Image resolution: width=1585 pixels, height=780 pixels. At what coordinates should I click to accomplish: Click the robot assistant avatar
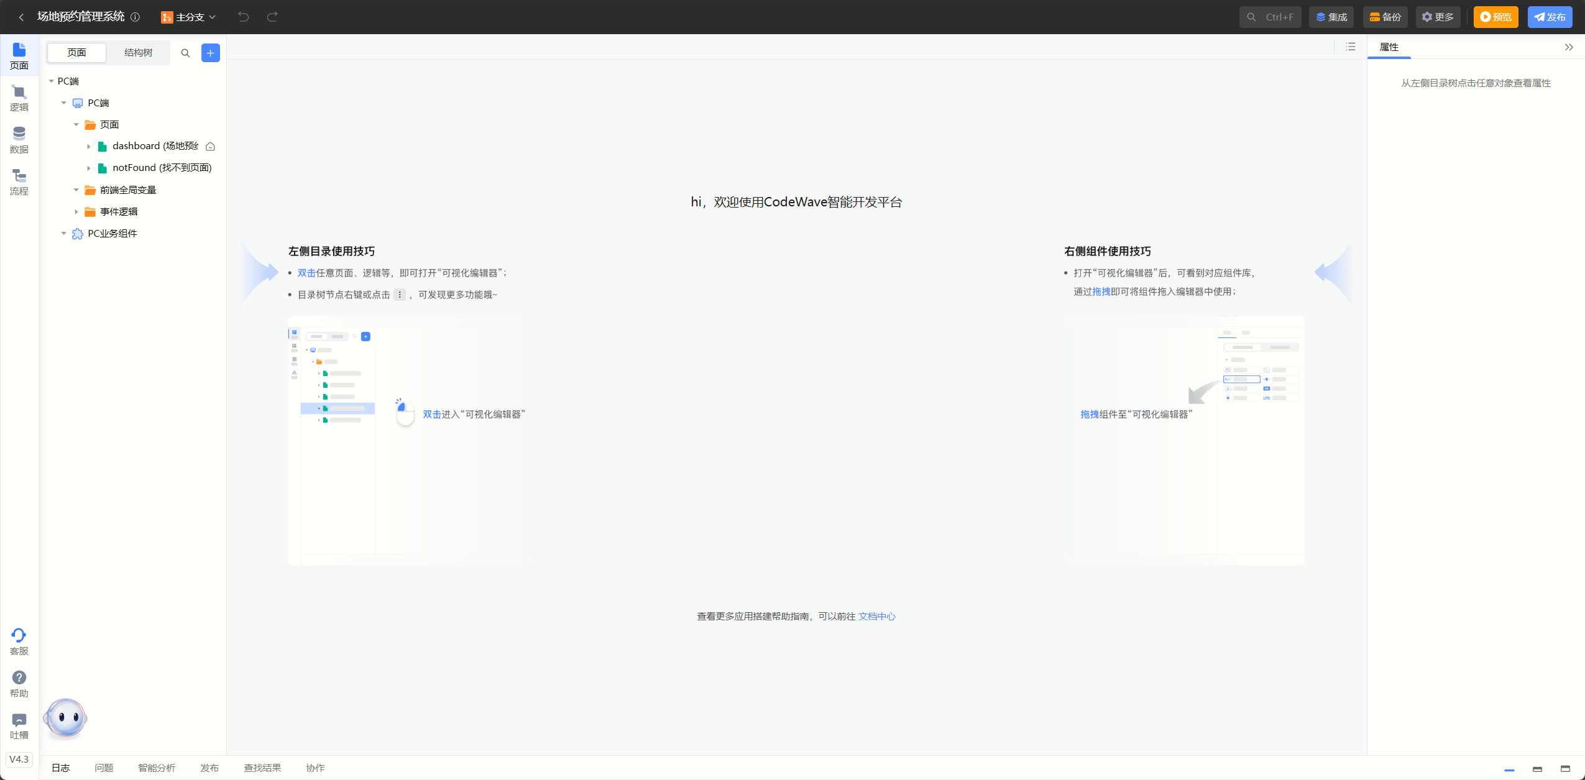[x=65, y=718]
